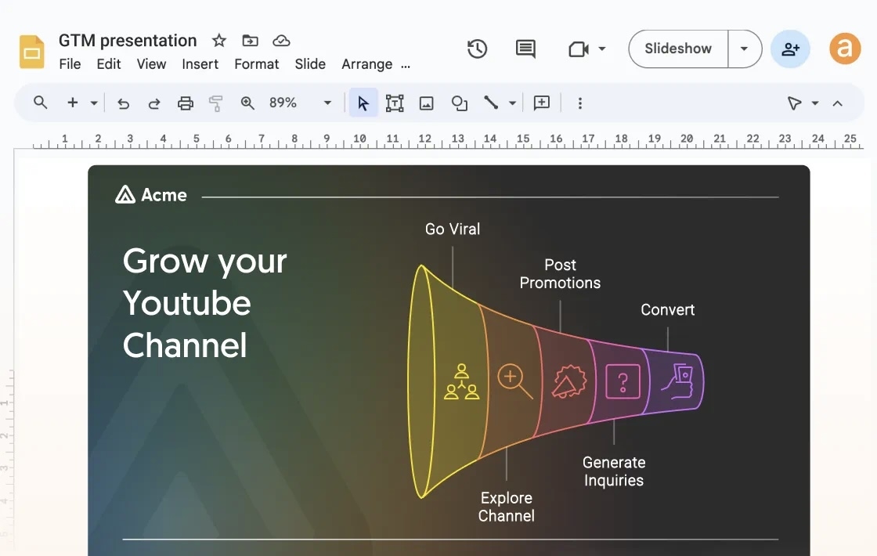Click the zoom tool icon
Image resolution: width=877 pixels, height=556 pixels.
tap(247, 103)
